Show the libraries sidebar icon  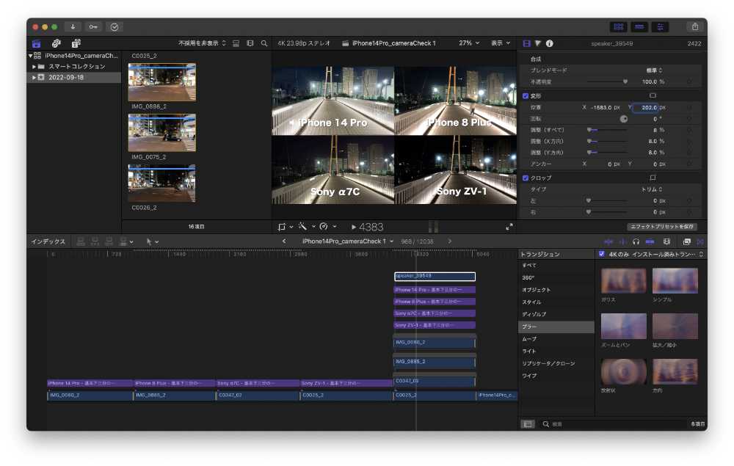pyautogui.click(x=37, y=43)
